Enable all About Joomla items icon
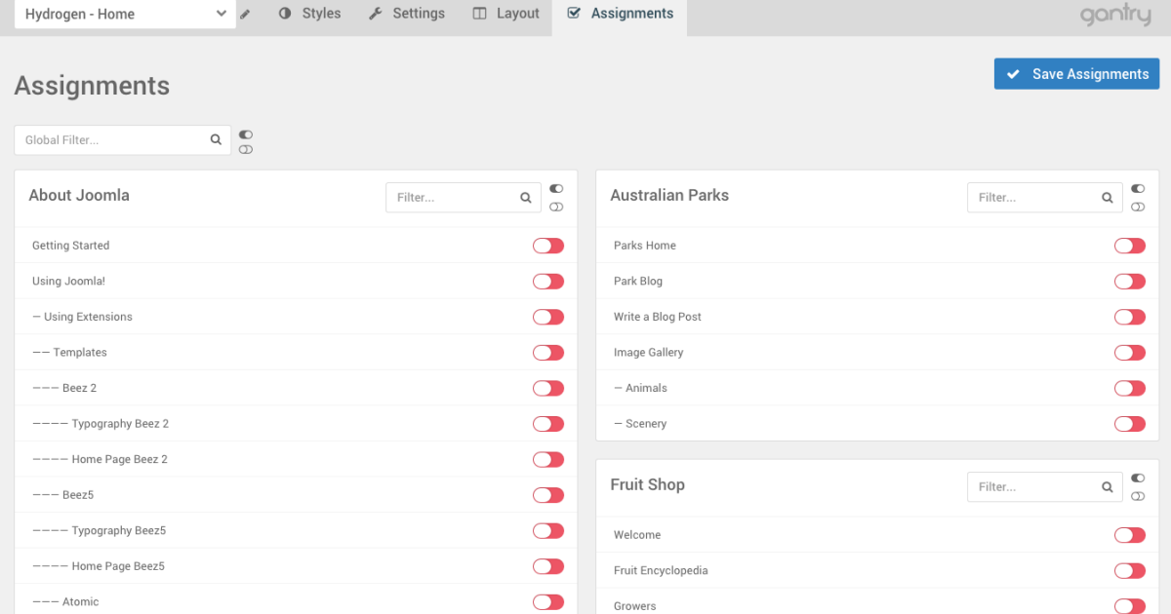The image size is (1171, 614). 556,188
